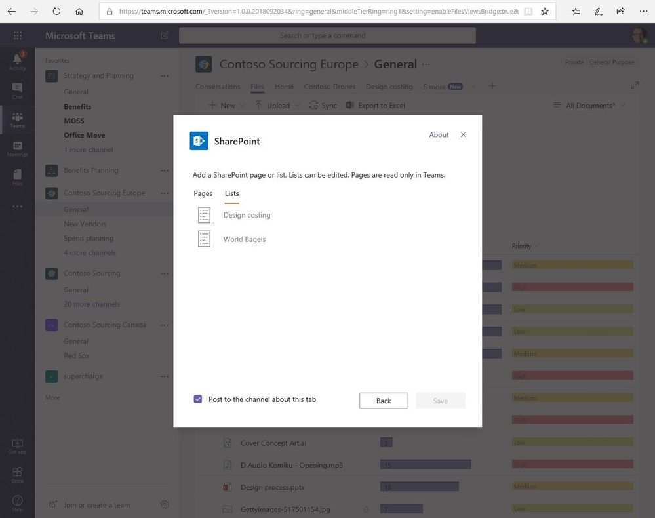Open the All Documents view dropdown
The height and width of the screenshot is (518, 655).
coord(590,106)
